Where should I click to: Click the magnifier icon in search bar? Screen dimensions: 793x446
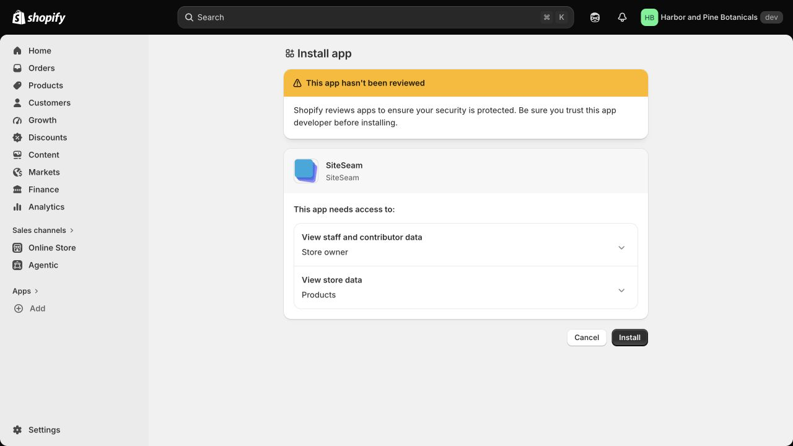tap(190, 17)
